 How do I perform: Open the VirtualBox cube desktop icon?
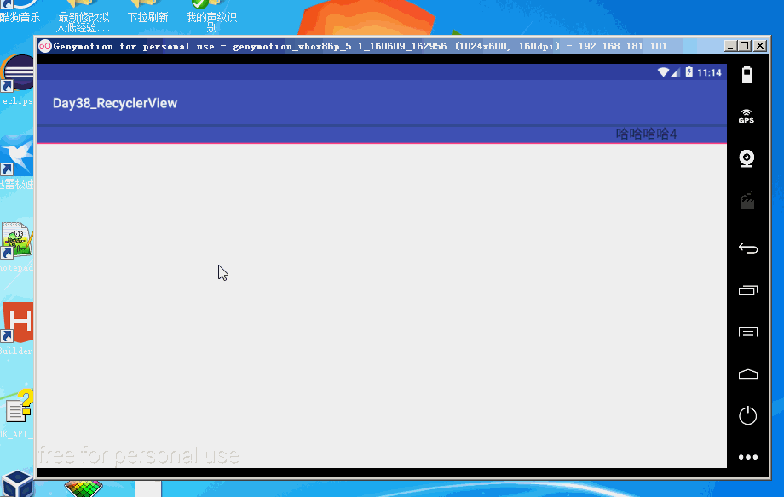(17, 483)
